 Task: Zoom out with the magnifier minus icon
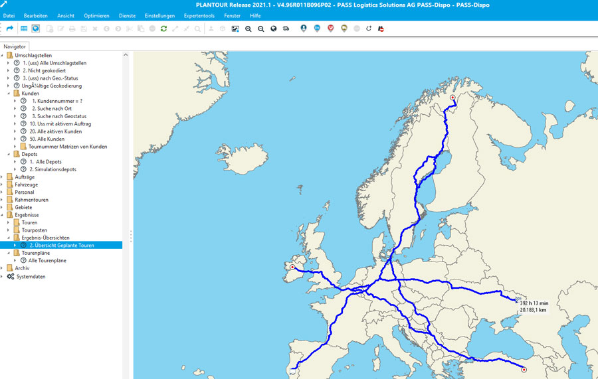[x=261, y=29]
